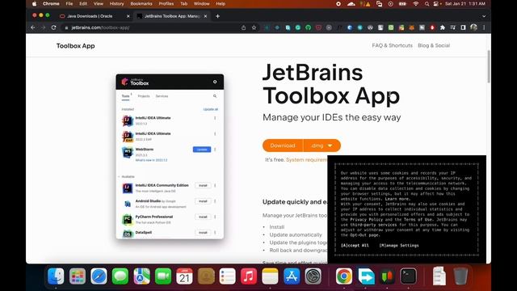
Task: Open the History menu
Action: pos(116,4)
